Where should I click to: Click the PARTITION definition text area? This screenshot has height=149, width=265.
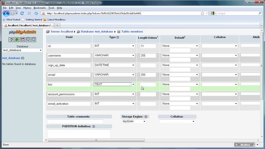[x=79, y=134]
